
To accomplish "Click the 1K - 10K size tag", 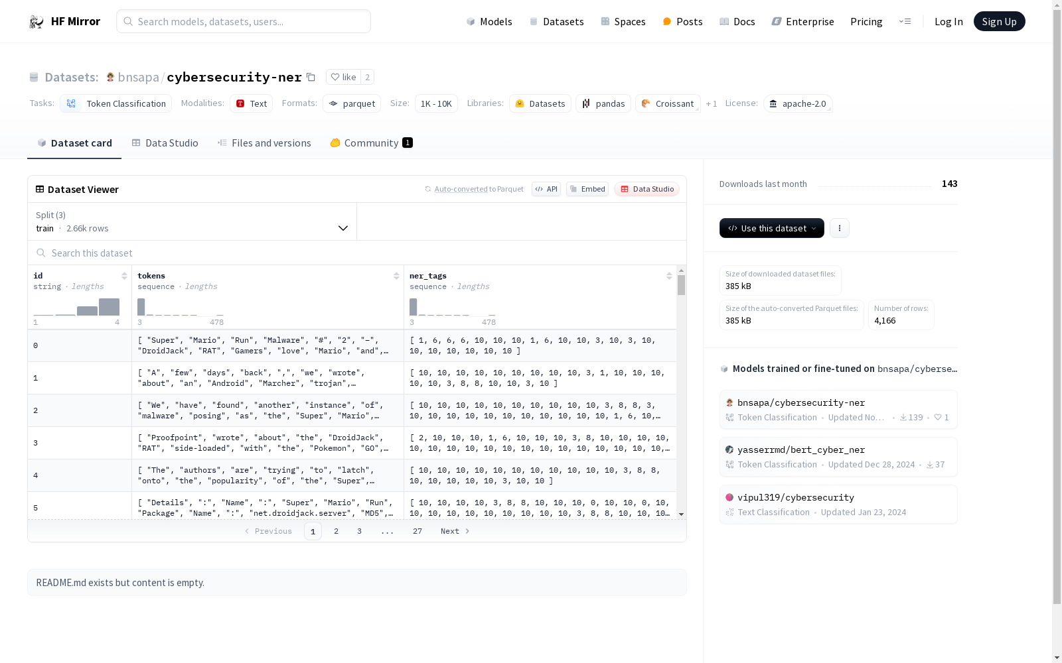I will (x=436, y=103).
